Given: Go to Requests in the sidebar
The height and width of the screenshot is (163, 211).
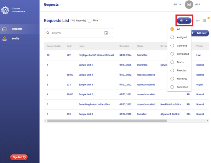Looking at the screenshot, I should 17,29.
